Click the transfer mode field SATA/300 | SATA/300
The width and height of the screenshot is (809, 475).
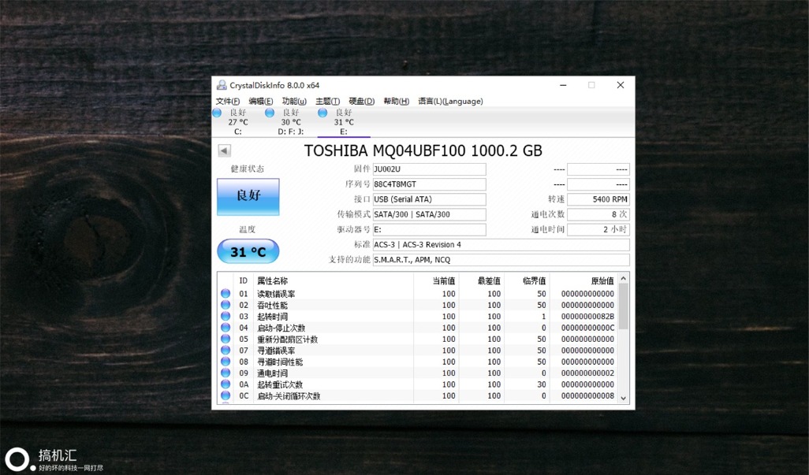[x=429, y=214]
